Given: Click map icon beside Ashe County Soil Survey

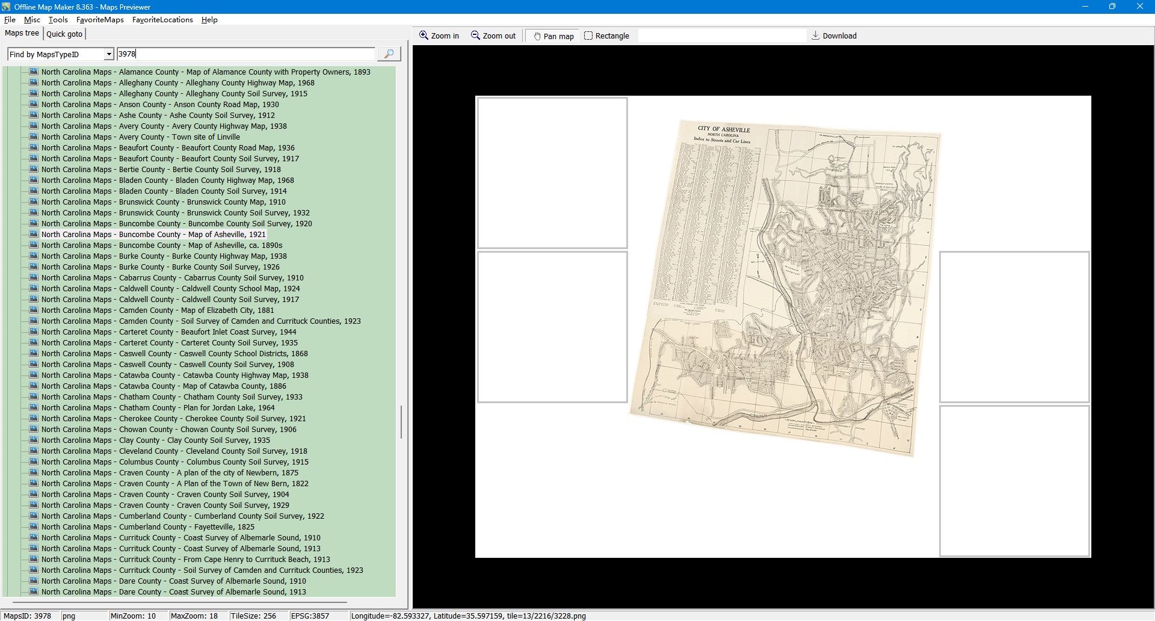Looking at the screenshot, I should tap(34, 115).
